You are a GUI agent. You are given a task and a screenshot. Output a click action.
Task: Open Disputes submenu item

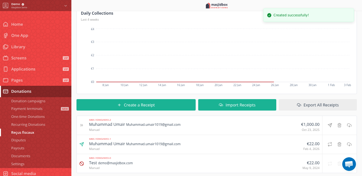coord(18,140)
